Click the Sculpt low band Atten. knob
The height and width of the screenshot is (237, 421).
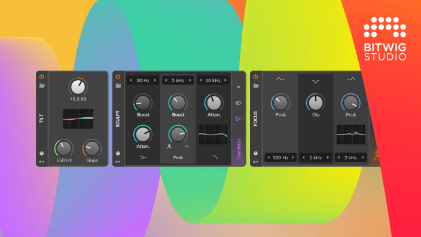click(x=143, y=134)
